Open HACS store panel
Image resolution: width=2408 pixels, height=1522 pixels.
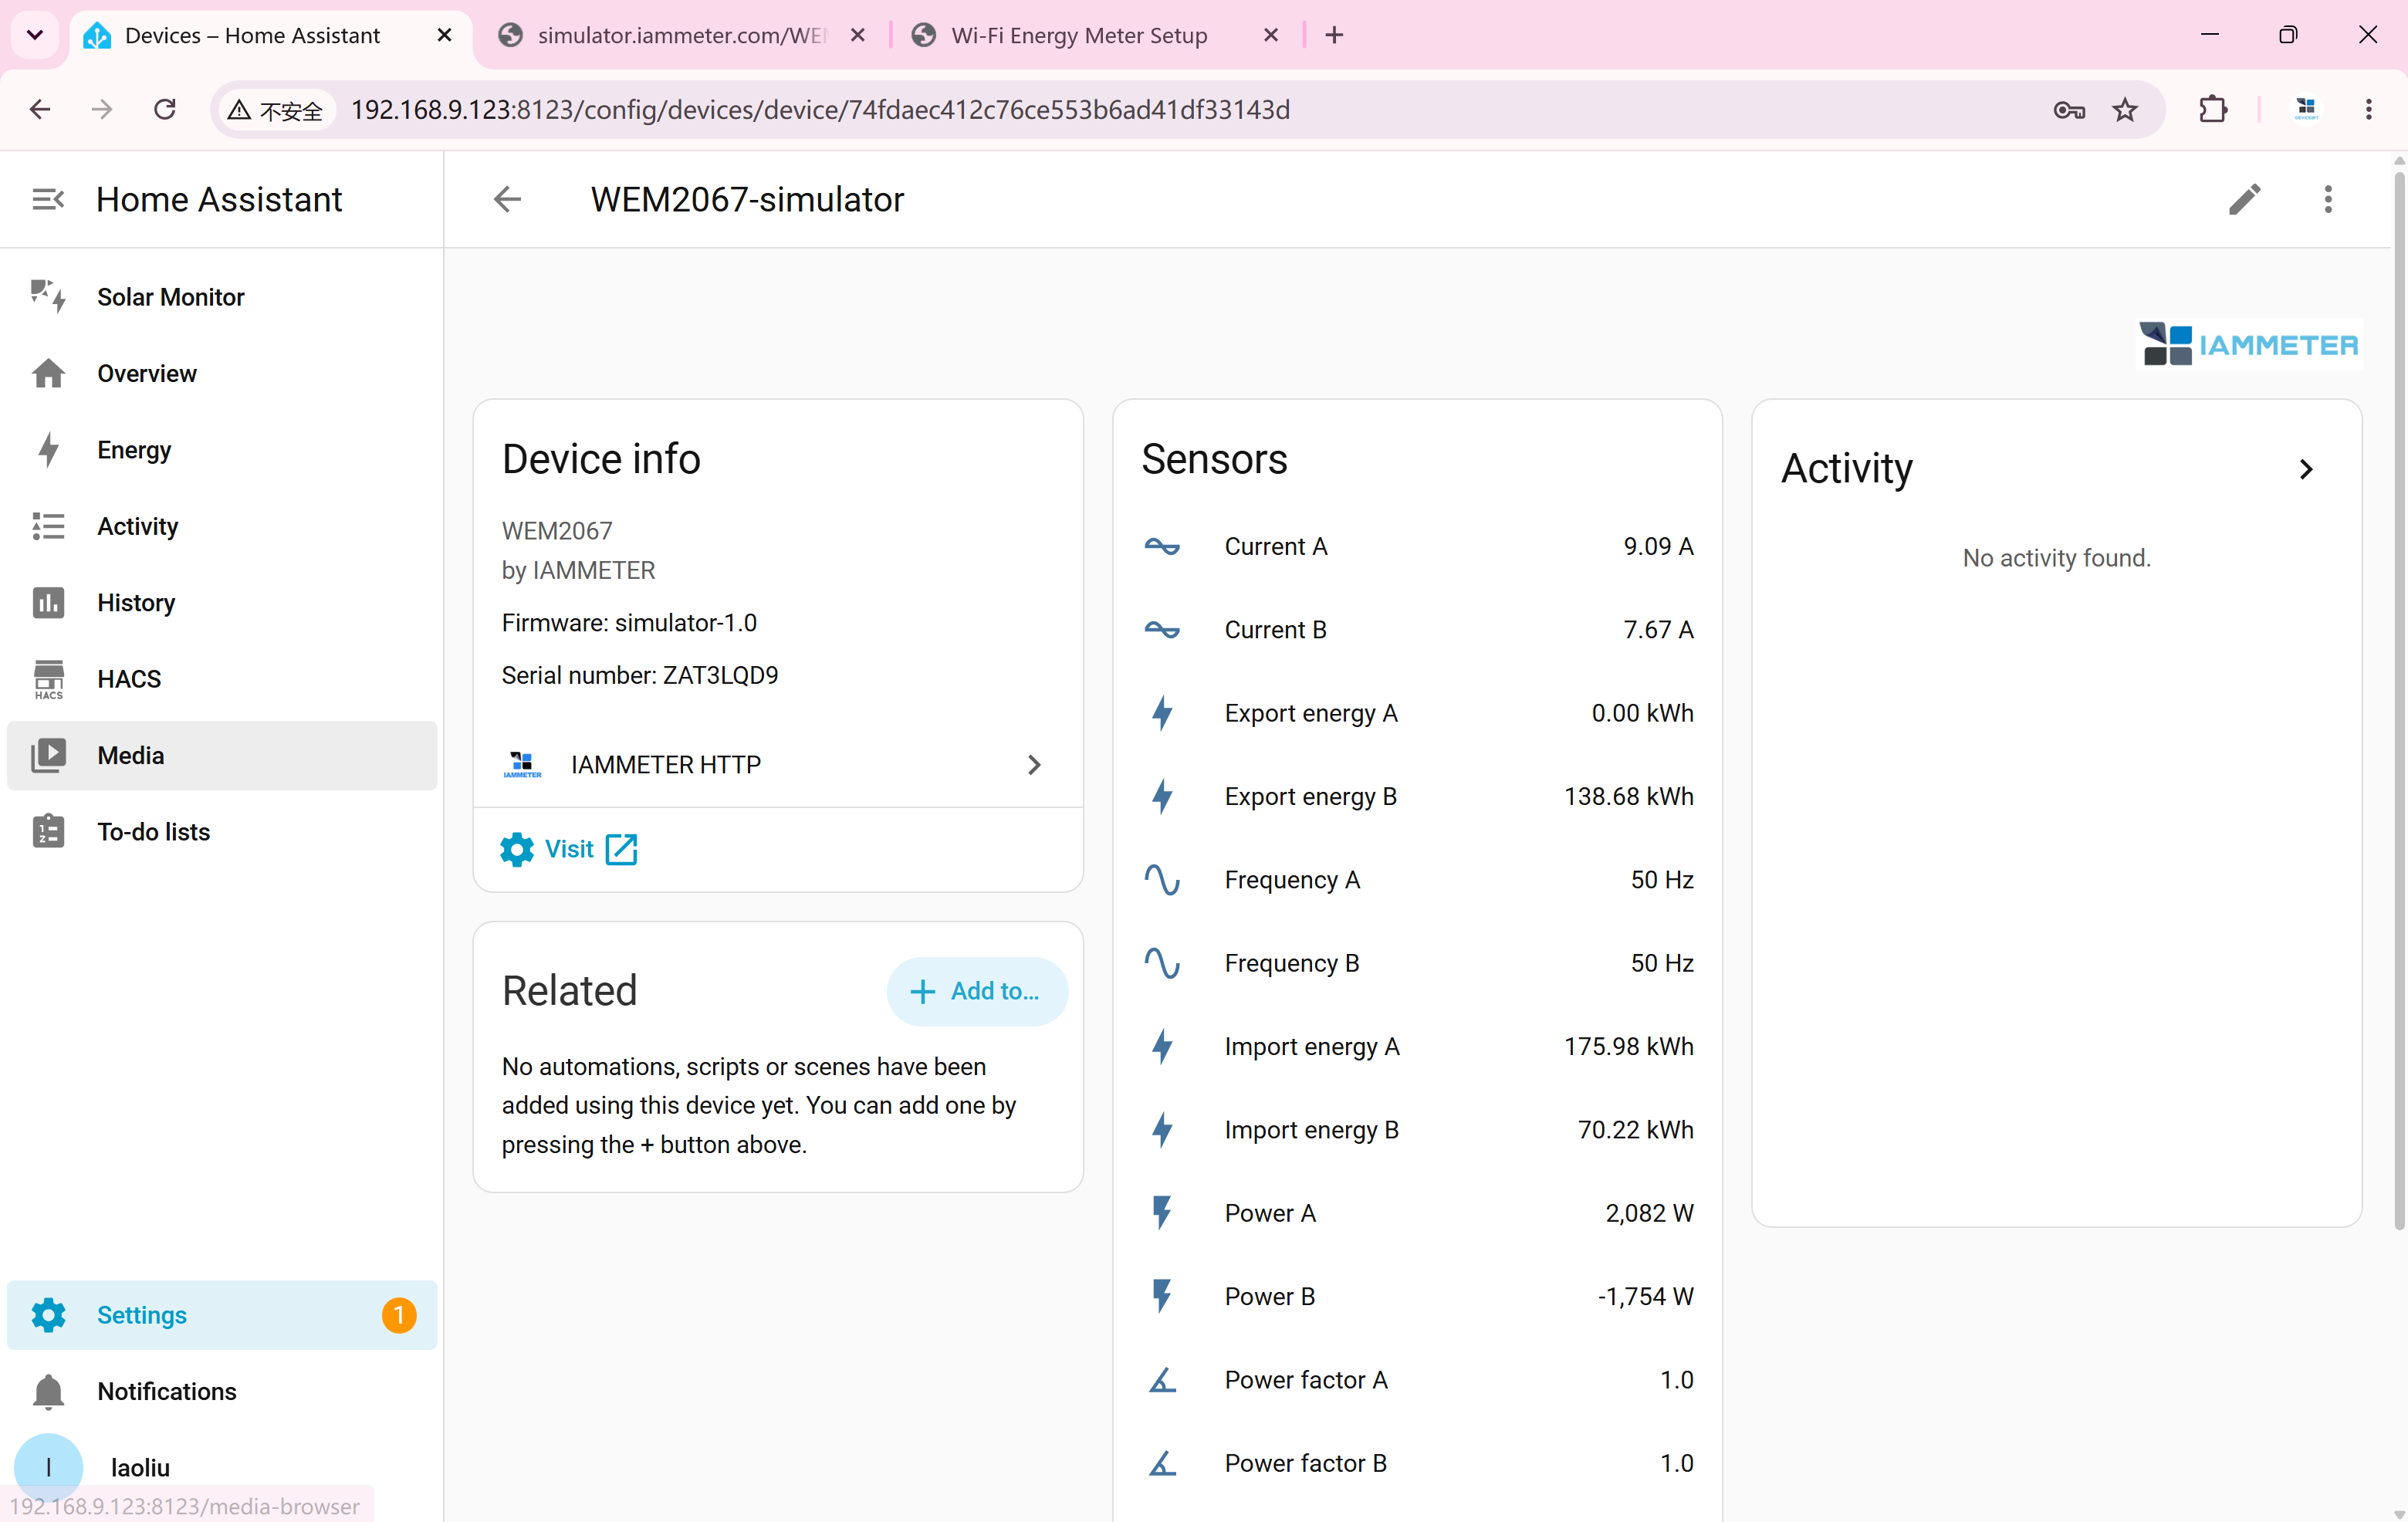click(222, 679)
